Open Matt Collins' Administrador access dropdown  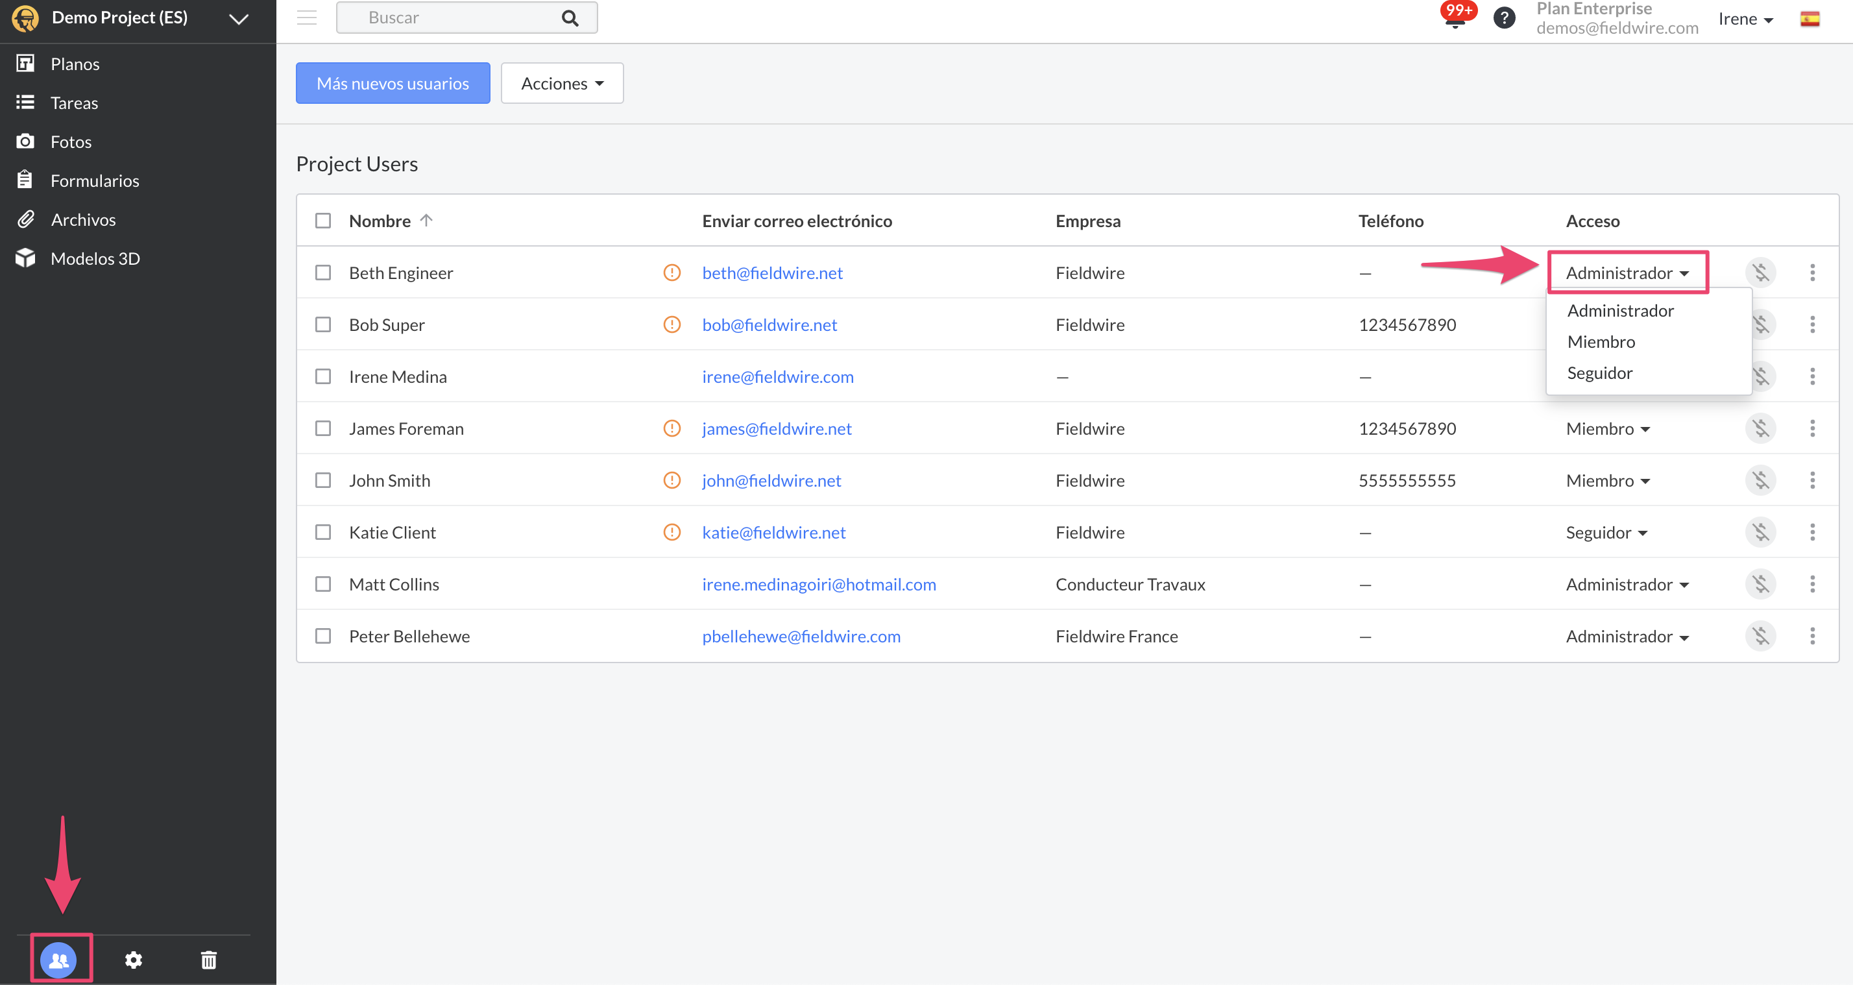[1627, 584]
